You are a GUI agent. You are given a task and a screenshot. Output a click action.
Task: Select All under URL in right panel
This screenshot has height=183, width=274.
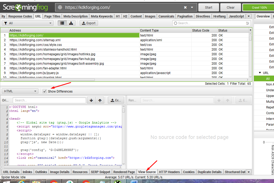268,79
